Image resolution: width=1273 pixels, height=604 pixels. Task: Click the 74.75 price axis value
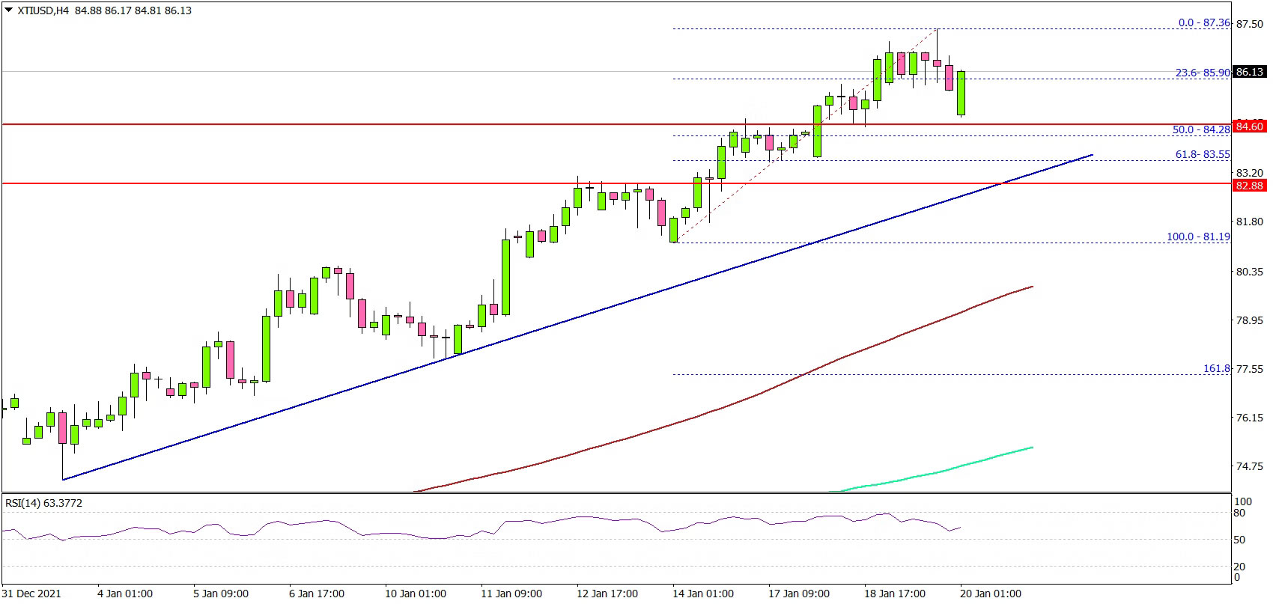(x=1250, y=466)
